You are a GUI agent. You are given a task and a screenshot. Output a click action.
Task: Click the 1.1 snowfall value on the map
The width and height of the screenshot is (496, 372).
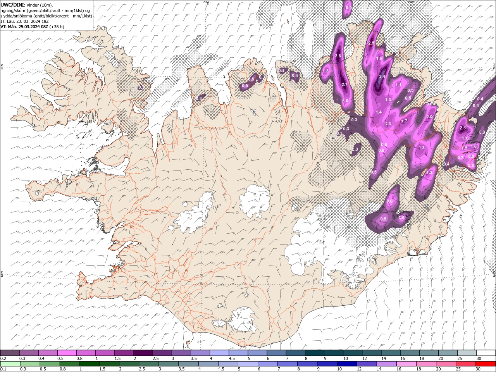398,85
